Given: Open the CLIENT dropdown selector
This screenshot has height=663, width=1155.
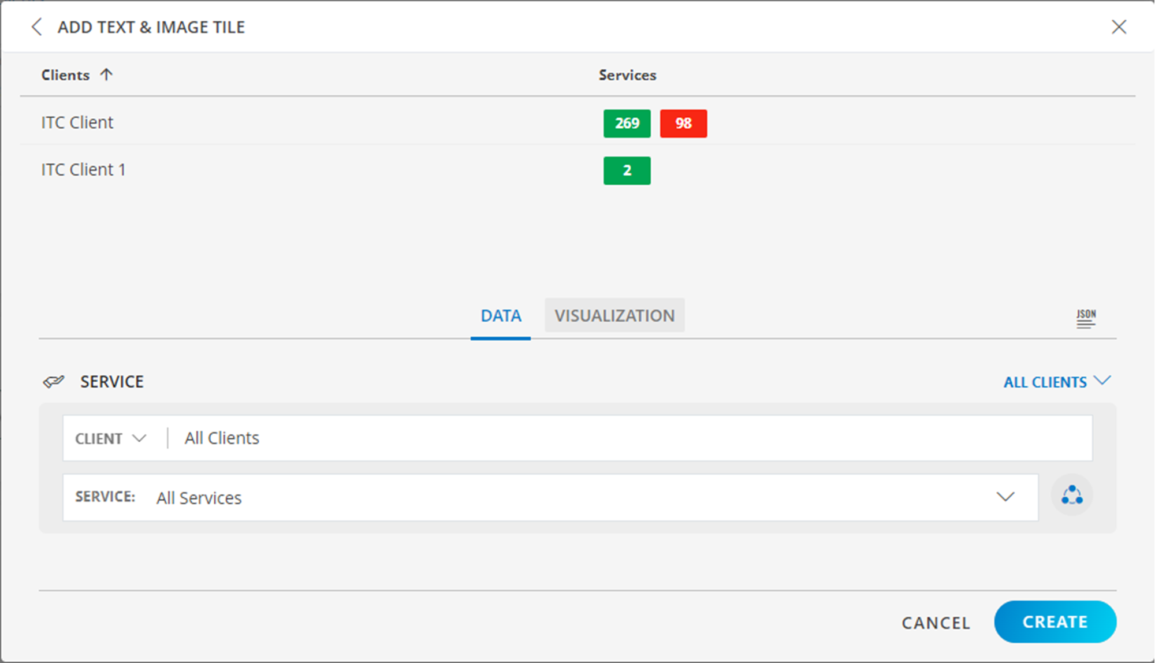Looking at the screenshot, I should (110, 438).
